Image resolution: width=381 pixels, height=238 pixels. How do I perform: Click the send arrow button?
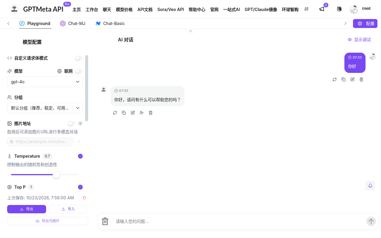click(371, 221)
